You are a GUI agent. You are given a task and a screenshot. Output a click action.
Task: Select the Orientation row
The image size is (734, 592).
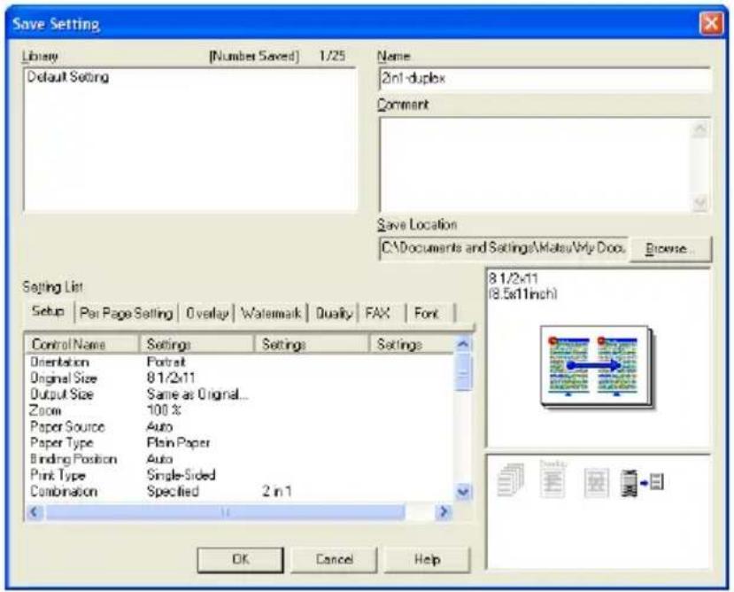(239, 362)
